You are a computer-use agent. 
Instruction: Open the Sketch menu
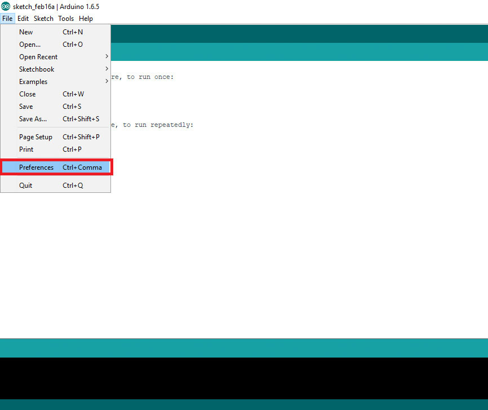[43, 19]
